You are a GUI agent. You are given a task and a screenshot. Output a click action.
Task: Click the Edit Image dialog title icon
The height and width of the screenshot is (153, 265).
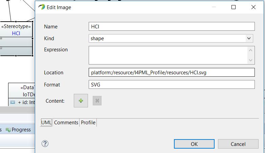pos(42,7)
